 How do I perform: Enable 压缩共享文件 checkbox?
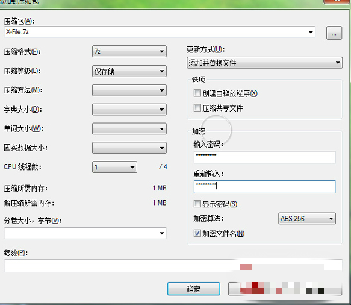(x=197, y=108)
